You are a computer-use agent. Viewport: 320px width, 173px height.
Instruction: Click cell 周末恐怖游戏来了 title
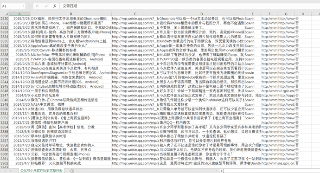pyautogui.click(x=71, y=27)
